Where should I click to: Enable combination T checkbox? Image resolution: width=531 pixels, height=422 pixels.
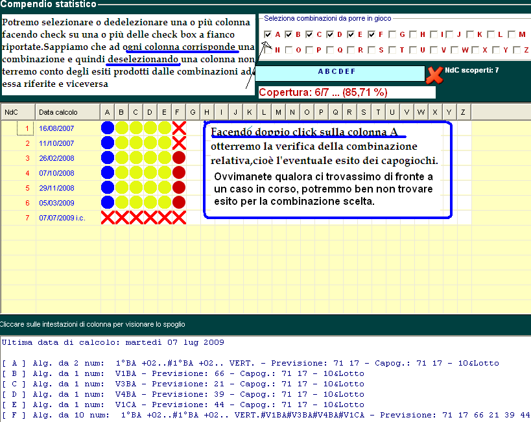(x=392, y=50)
